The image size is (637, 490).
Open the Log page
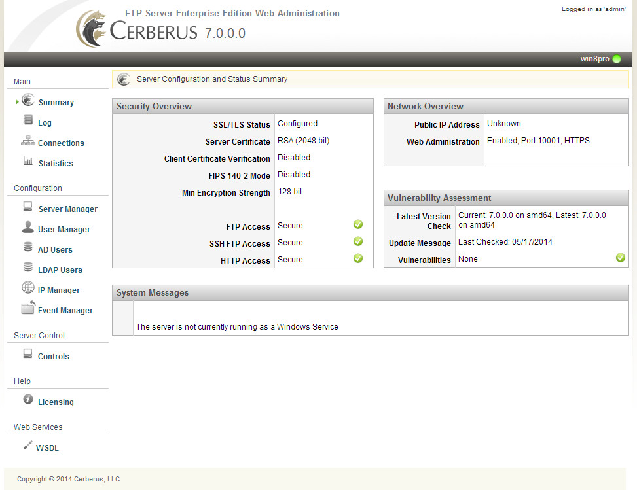(45, 122)
